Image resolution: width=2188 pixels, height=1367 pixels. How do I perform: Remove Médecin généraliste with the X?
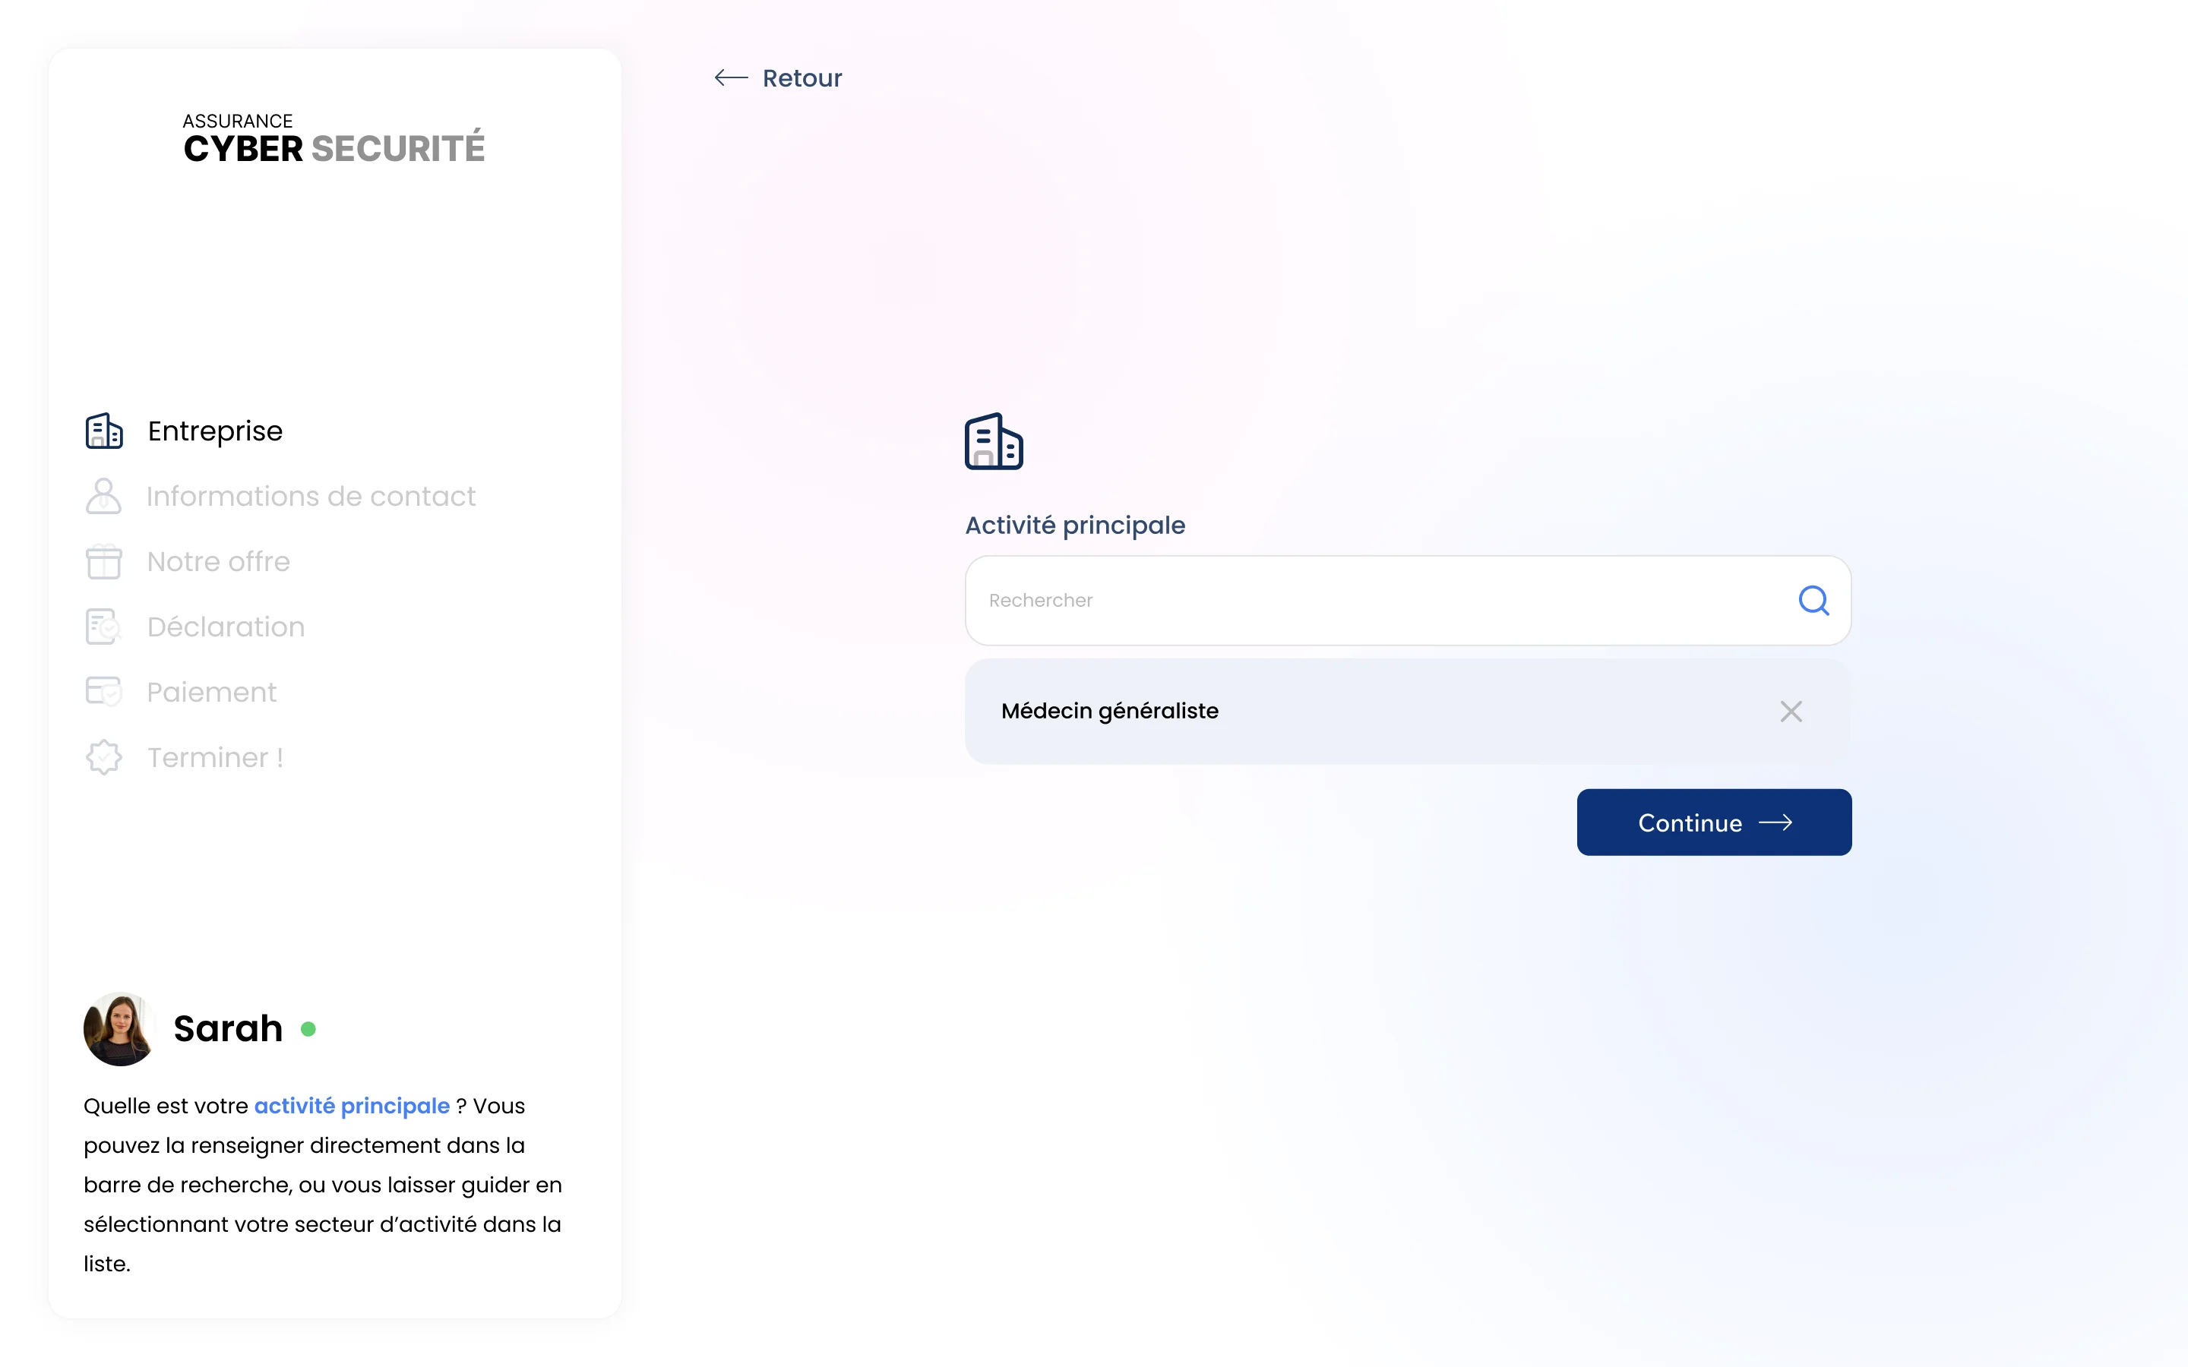(1791, 712)
